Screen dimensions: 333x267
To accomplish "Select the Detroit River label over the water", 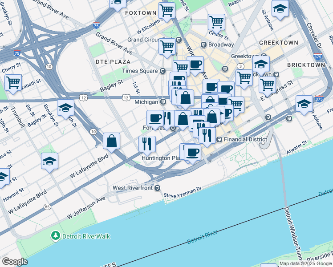I will pos(202,237).
